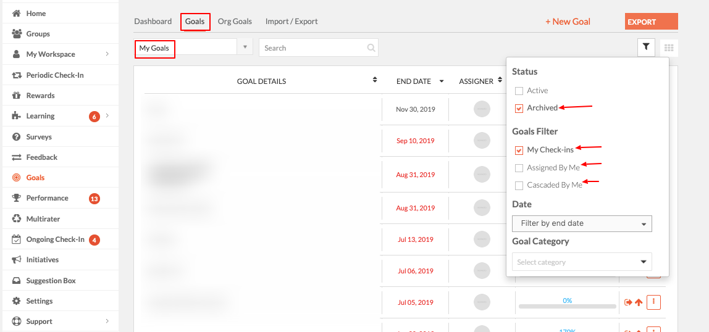Click the Performance badge showing 13
The height and width of the screenshot is (332, 709).
pos(94,198)
